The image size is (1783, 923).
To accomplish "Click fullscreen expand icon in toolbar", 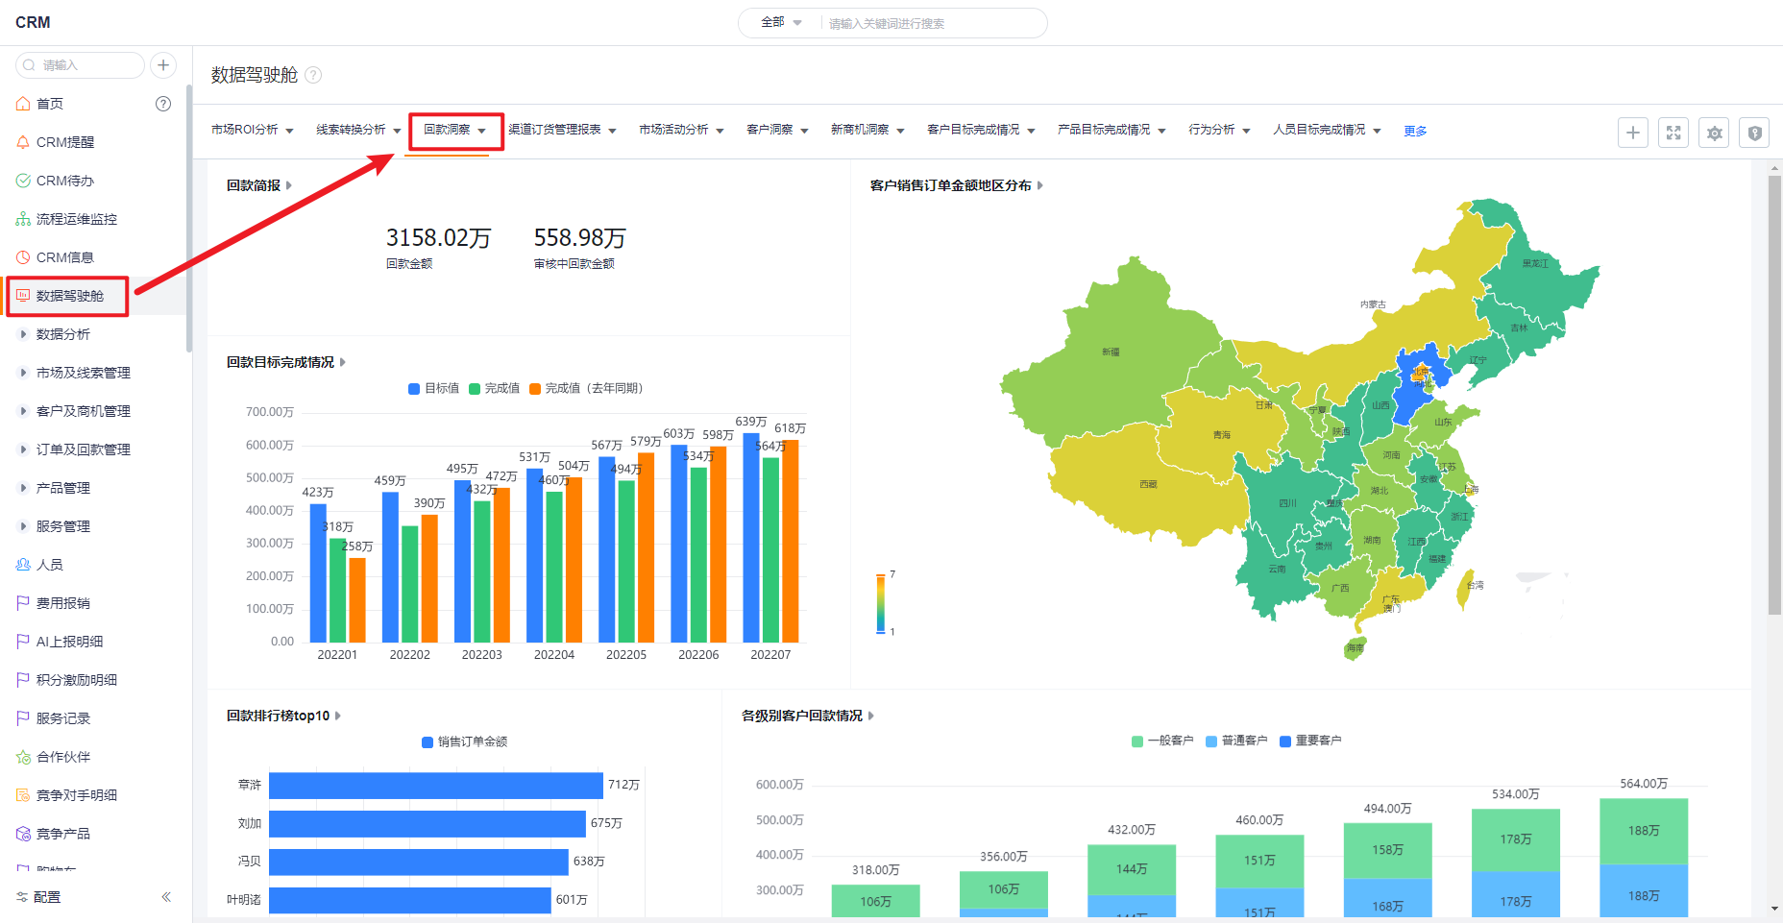I will point(1673,133).
